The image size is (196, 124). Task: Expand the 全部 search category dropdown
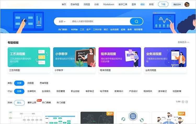click(x=62, y=21)
